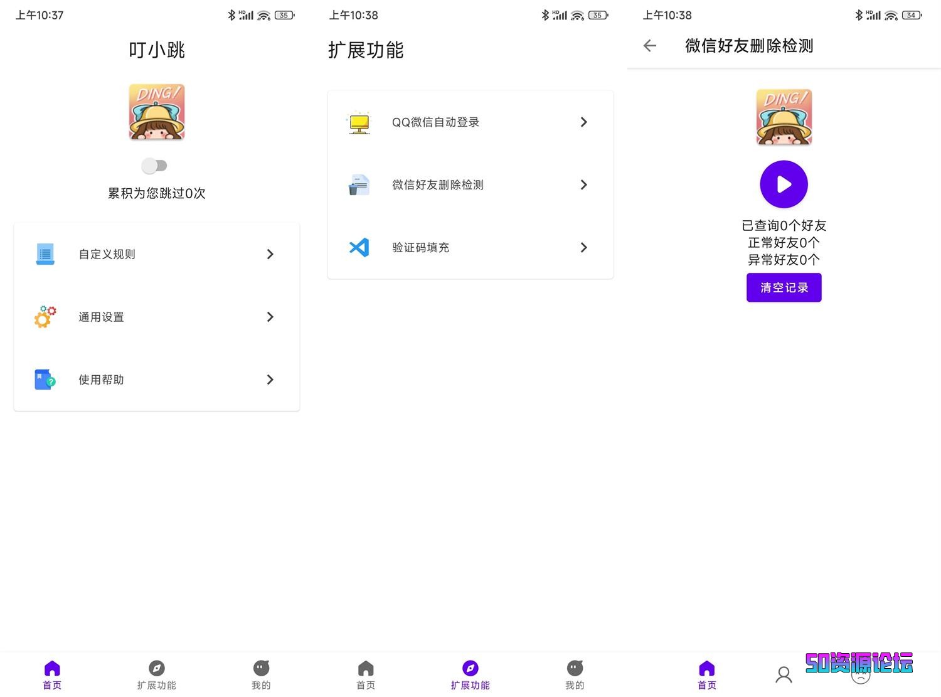The height and width of the screenshot is (697, 941).
Task: Click 已查询0个好友 text
Action: [x=784, y=225]
